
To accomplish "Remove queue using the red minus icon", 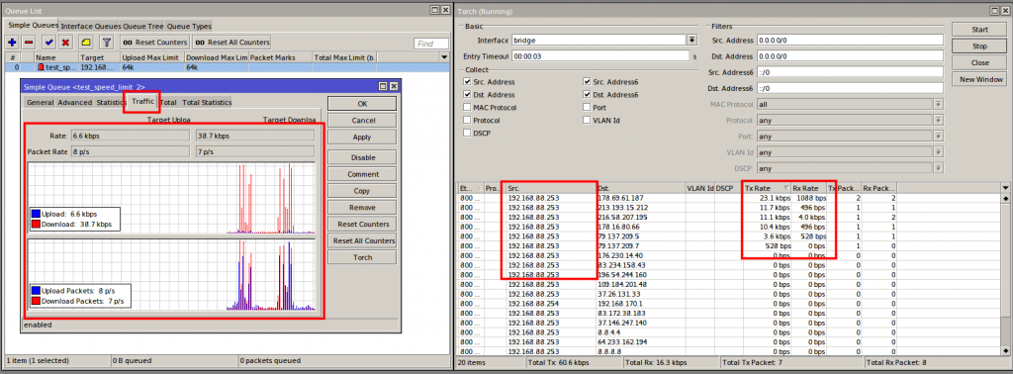I will click(x=29, y=42).
